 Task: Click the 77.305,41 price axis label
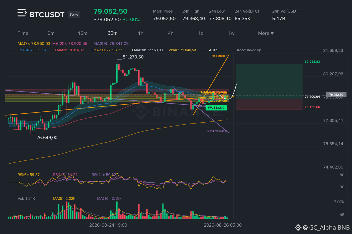click(x=333, y=120)
